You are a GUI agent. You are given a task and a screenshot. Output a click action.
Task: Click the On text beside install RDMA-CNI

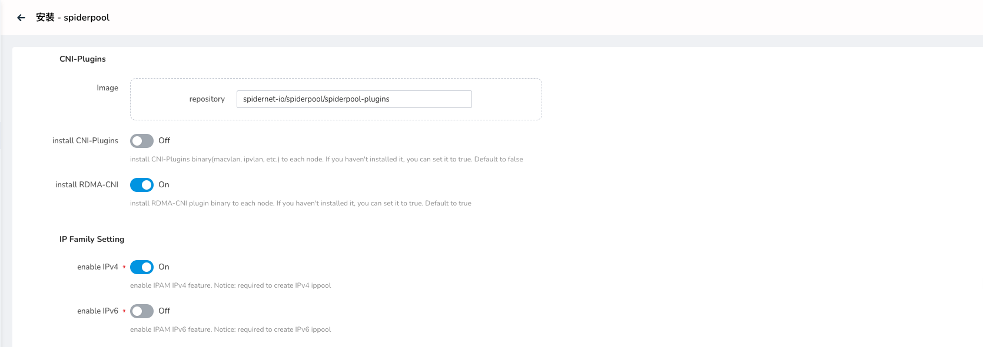click(x=164, y=185)
